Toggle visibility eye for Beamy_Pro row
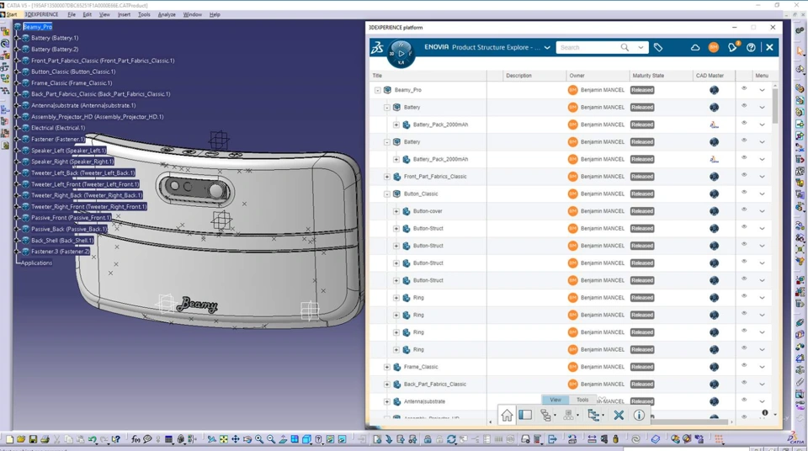 coord(744,88)
